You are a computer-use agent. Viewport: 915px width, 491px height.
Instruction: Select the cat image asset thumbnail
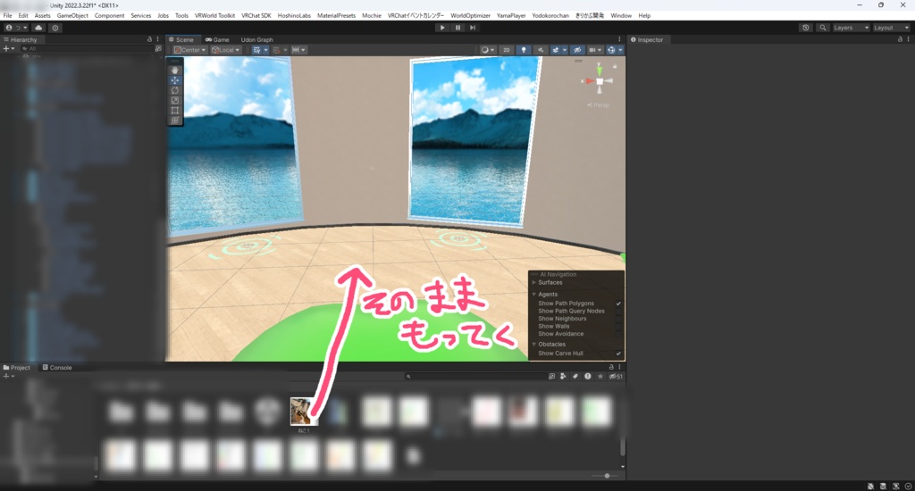[304, 412]
